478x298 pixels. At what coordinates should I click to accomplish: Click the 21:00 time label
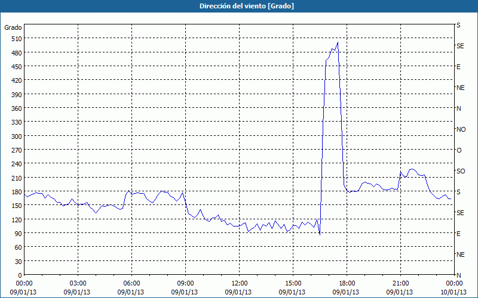click(x=400, y=284)
